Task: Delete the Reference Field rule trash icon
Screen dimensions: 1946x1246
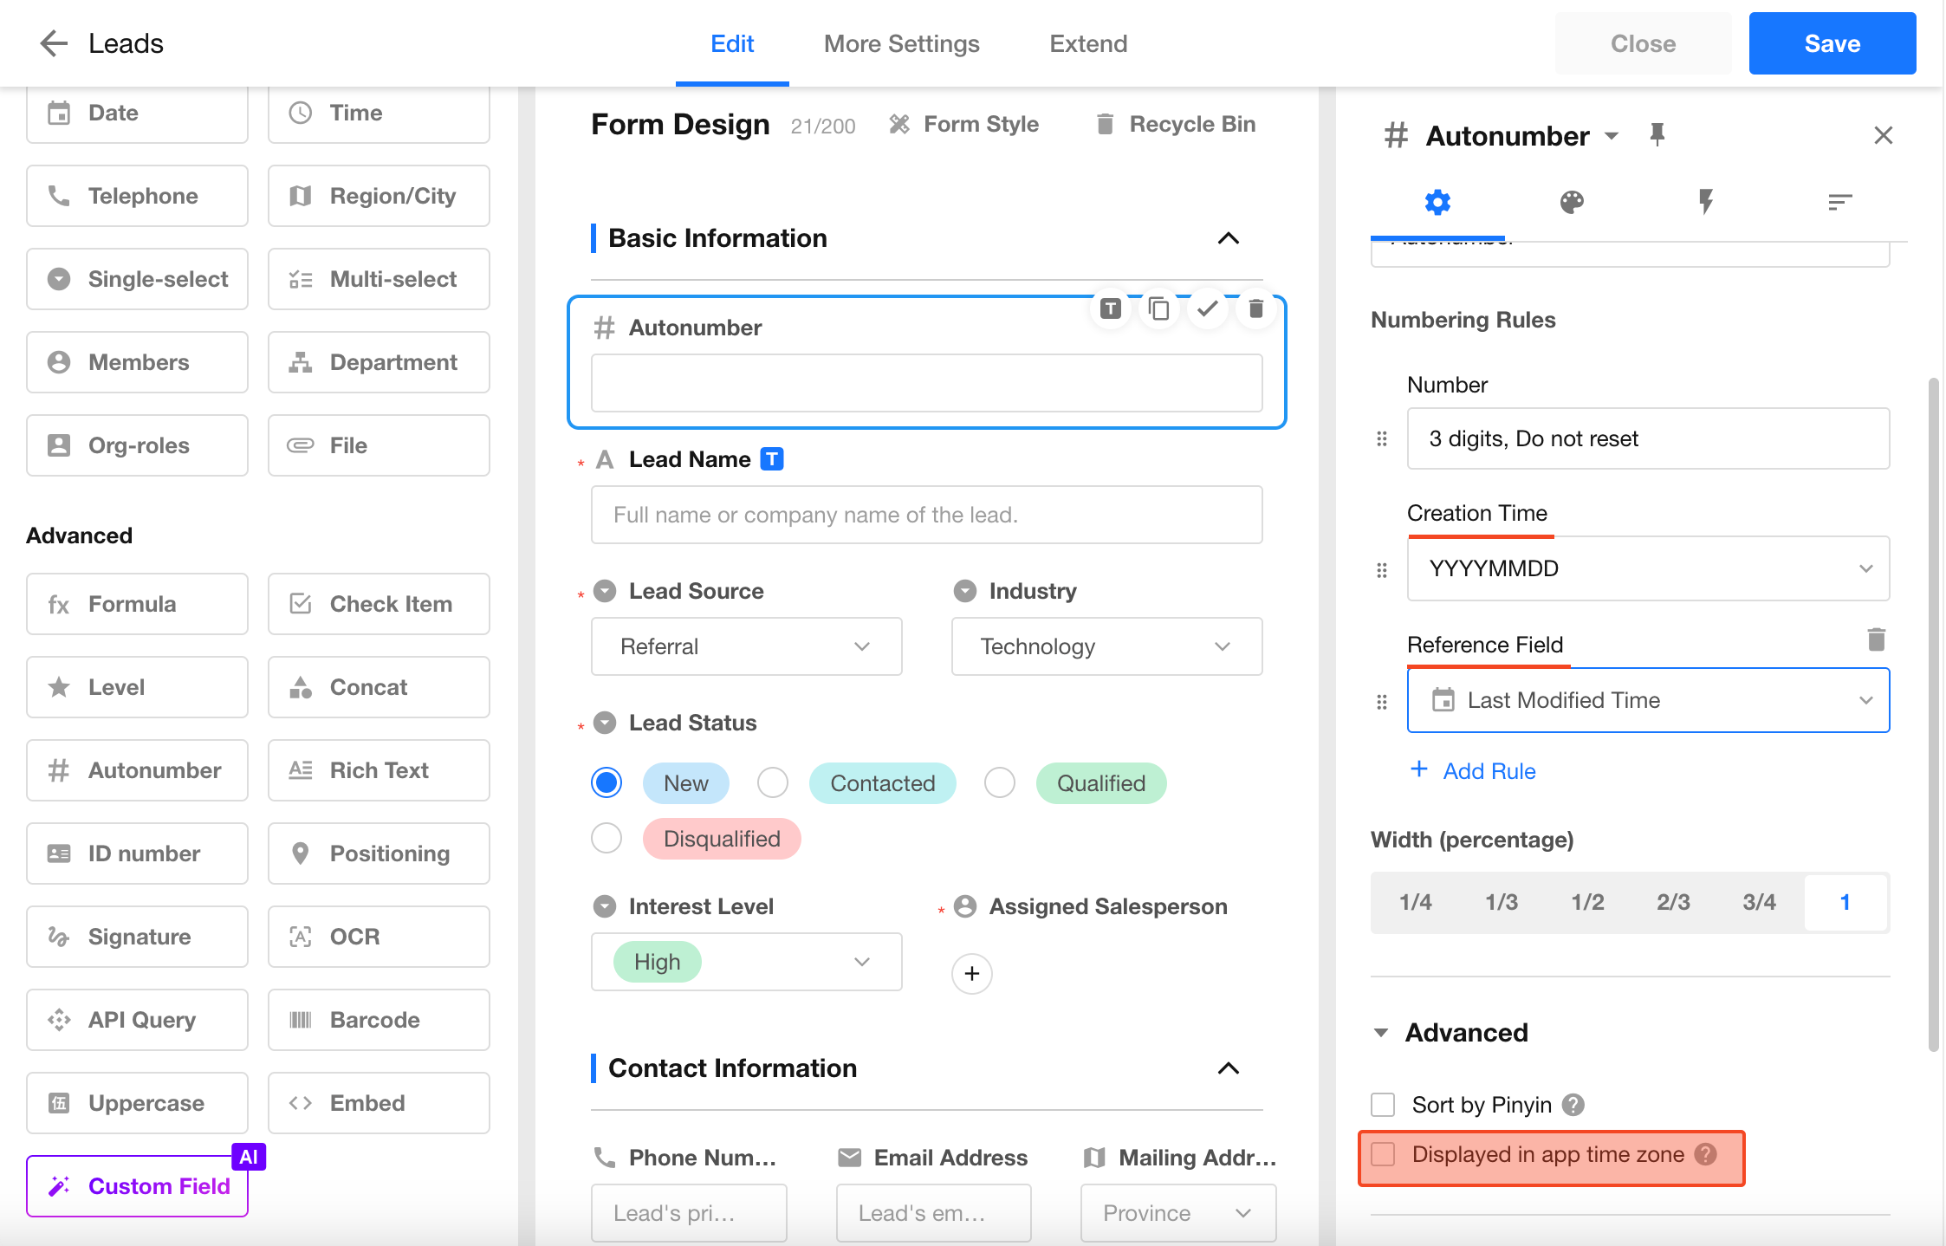Action: 1876,639
